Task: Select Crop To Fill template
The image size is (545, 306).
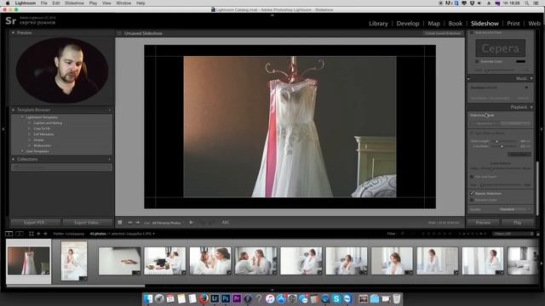Action: (42, 128)
